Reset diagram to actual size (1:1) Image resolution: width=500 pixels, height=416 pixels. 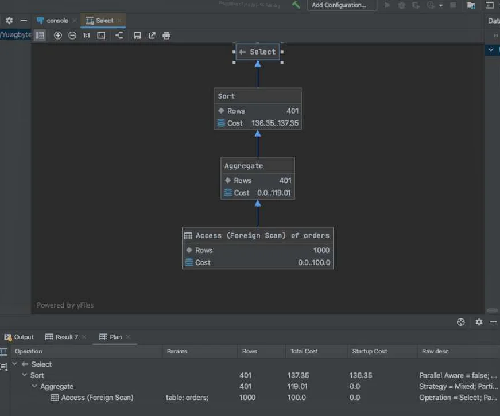click(x=86, y=36)
